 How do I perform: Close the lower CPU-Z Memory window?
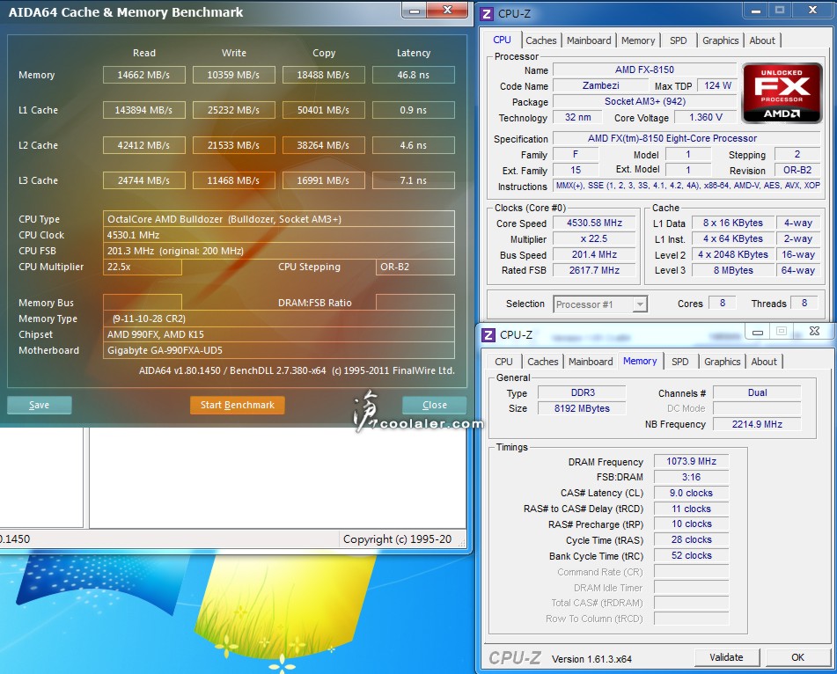[815, 332]
